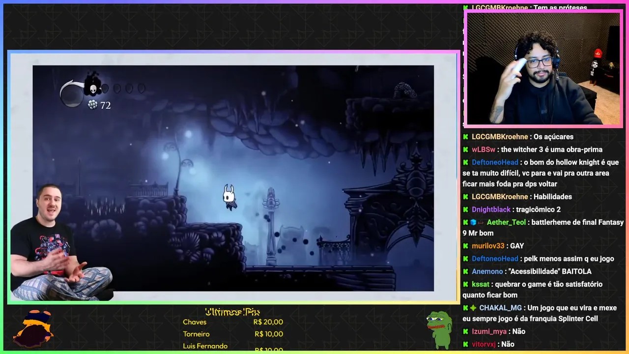The width and height of the screenshot is (629, 354).
Task: Click the Kick badge next to Dnightblack
Action: pyautogui.click(x=465, y=209)
